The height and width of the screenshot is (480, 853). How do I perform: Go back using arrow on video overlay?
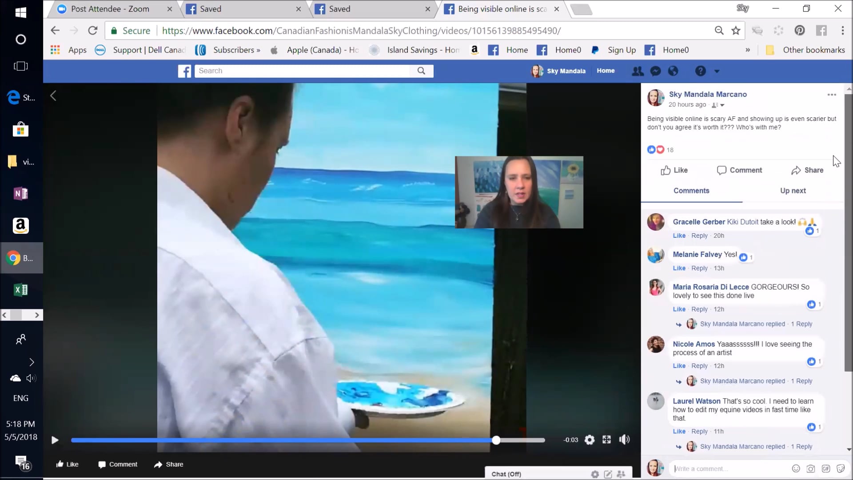point(53,96)
